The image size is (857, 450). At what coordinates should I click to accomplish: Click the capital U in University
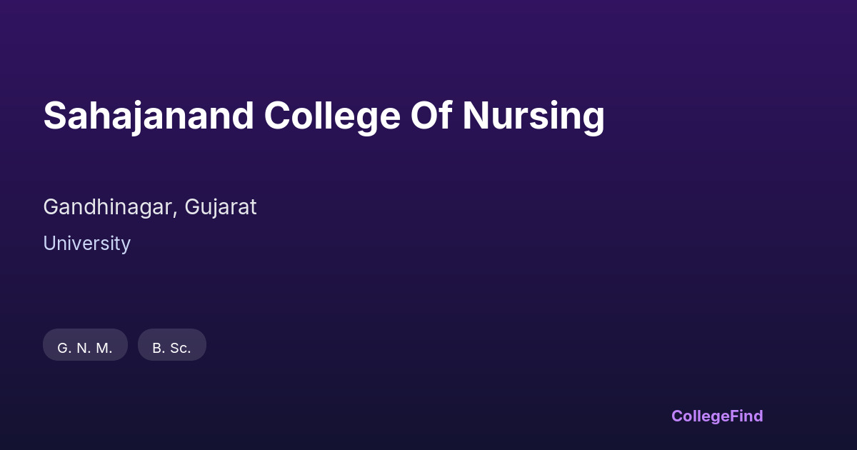pos(49,244)
